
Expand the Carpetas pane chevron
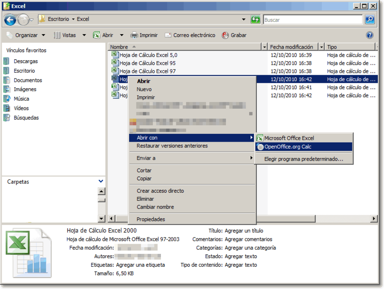point(101,182)
